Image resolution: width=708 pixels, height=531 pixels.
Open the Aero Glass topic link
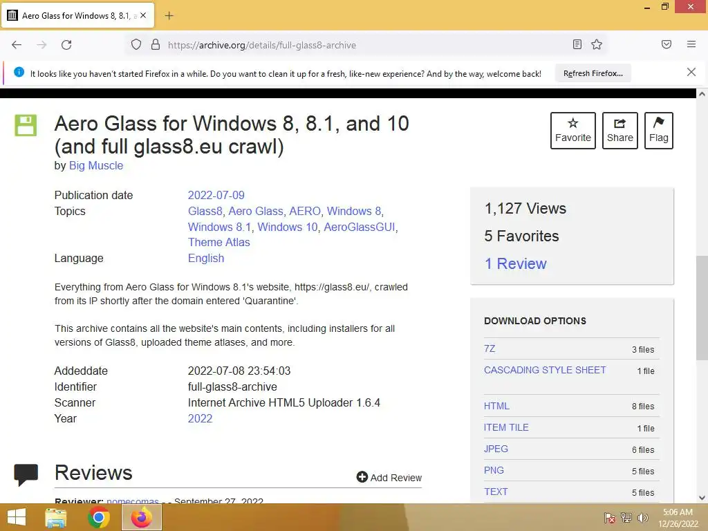[256, 211]
